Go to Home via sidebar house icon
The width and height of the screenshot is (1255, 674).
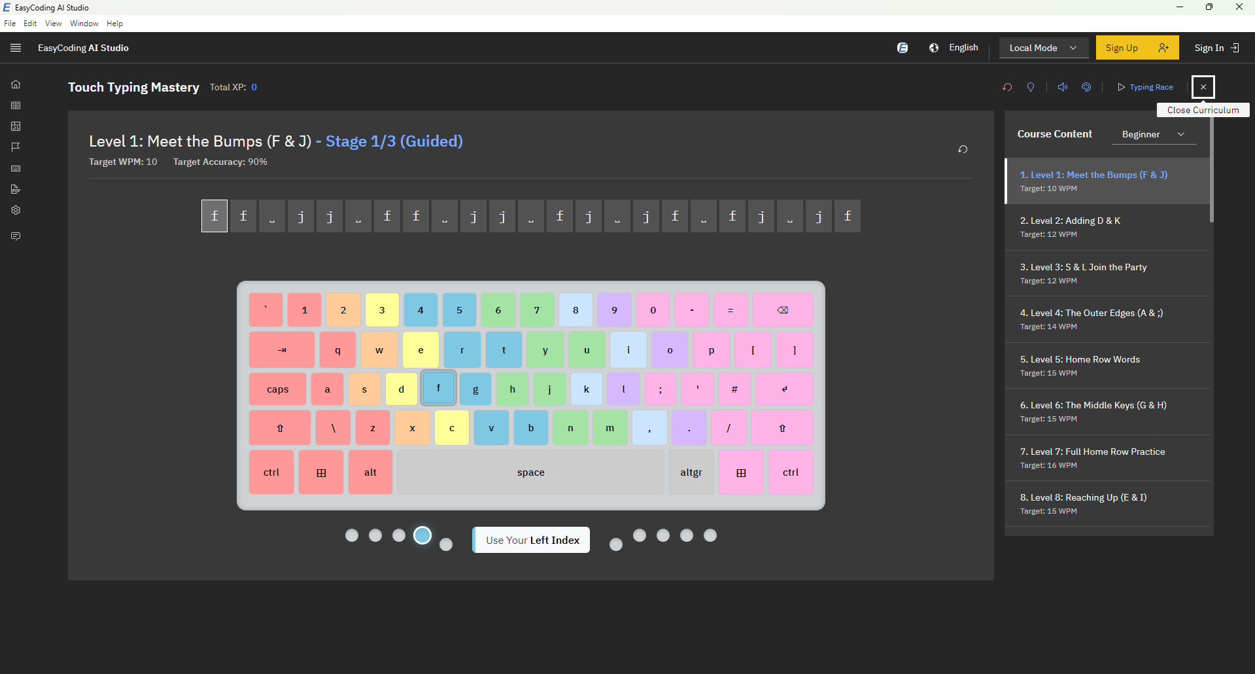point(16,84)
